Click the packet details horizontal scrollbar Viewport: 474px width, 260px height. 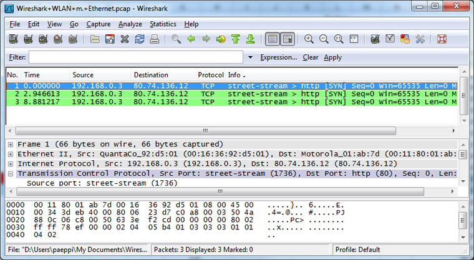click(220, 191)
